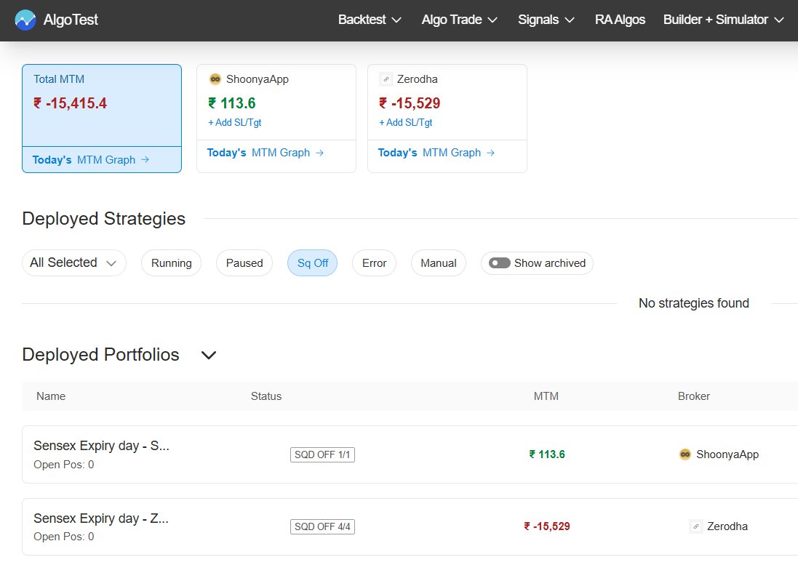Click the ShoonyaApp icon in the Sensex portfolio row
Screen dimensions: 798x565
click(685, 454)
